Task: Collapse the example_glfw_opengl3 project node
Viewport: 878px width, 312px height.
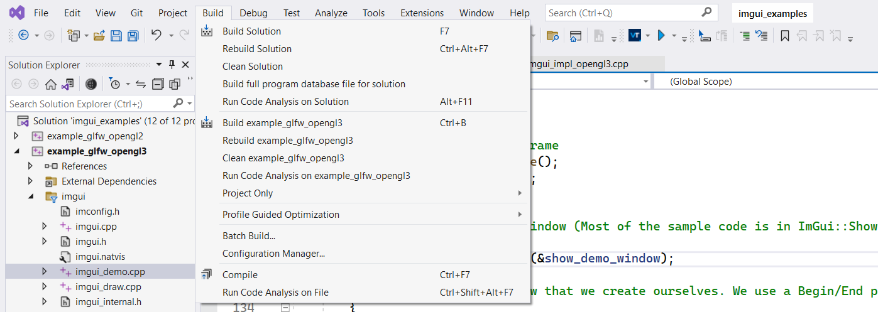Action: pyautogui.click(x=17, y=151)
